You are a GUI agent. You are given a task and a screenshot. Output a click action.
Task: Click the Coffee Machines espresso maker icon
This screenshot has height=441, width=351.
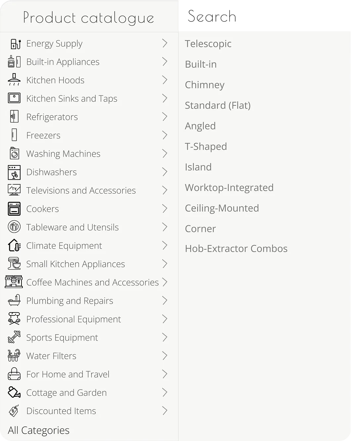pos(14,282)
